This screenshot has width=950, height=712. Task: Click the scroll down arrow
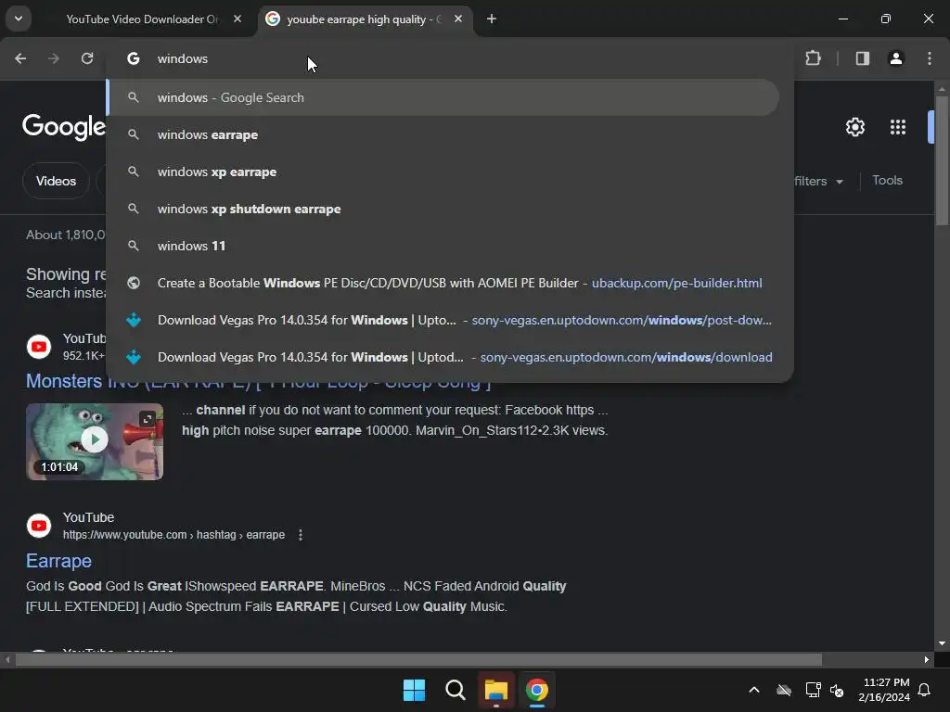point(942,643)
